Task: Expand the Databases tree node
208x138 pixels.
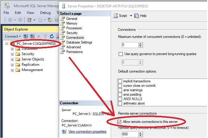Action: (12, 49)
